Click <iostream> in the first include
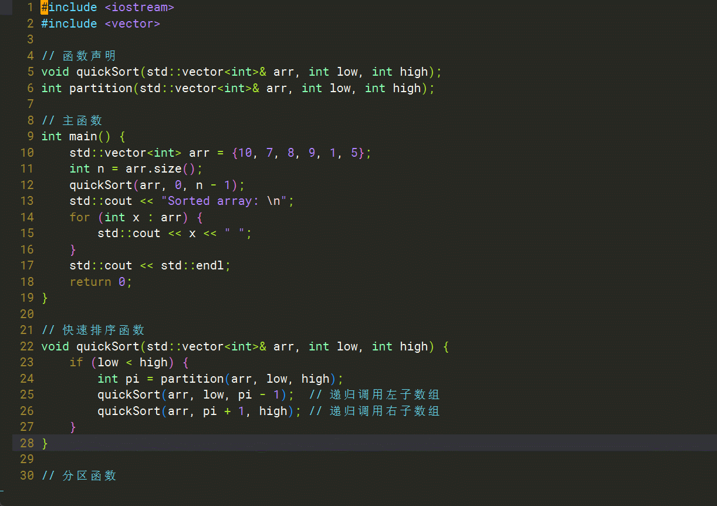Viewport: 717px width, 506px height. tap(139, 8)
